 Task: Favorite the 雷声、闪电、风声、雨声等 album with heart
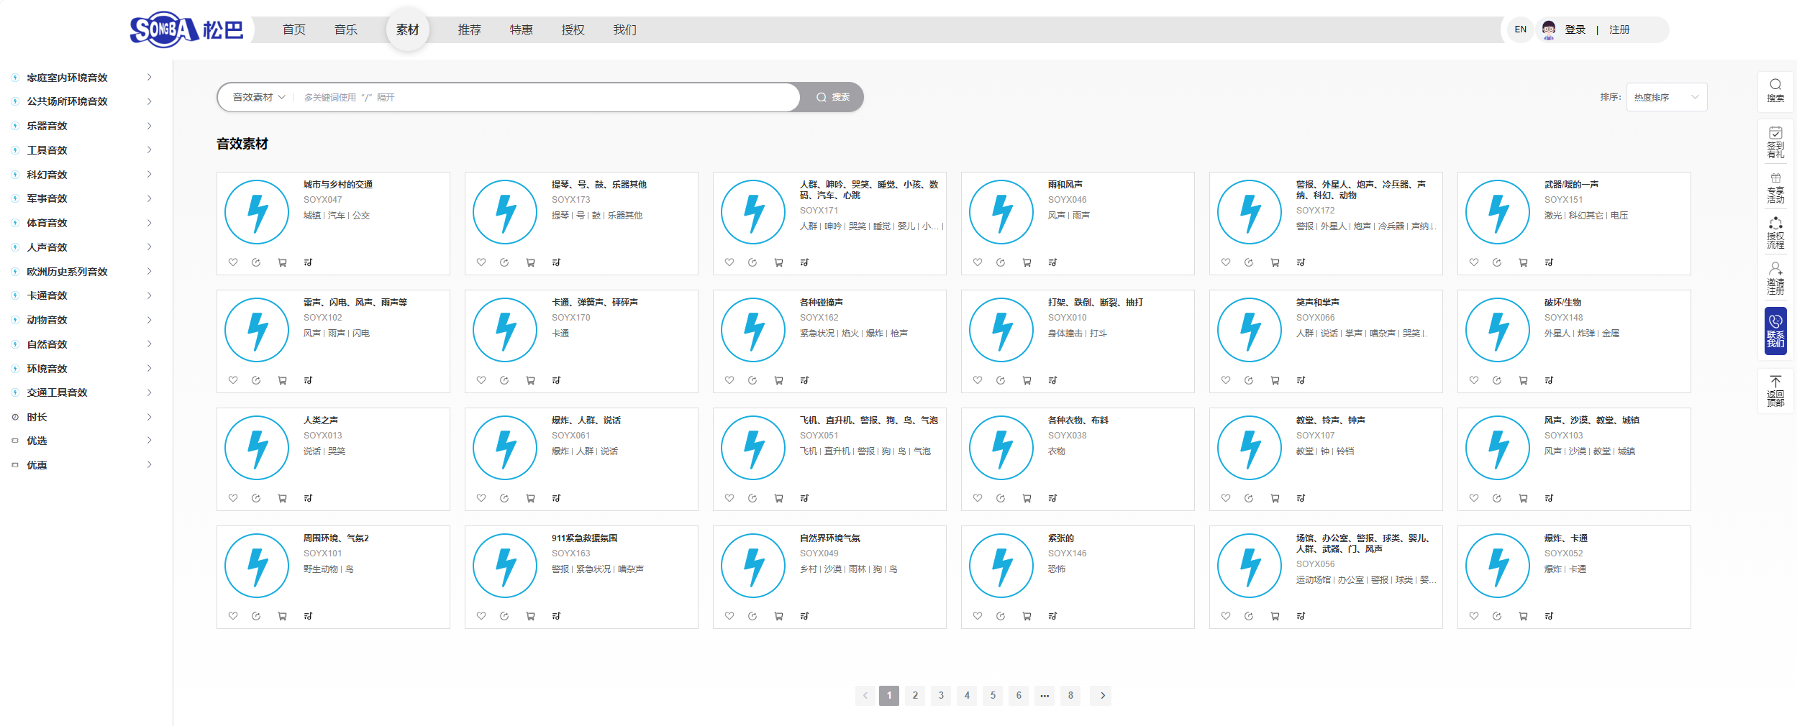(x=233, y=380)
